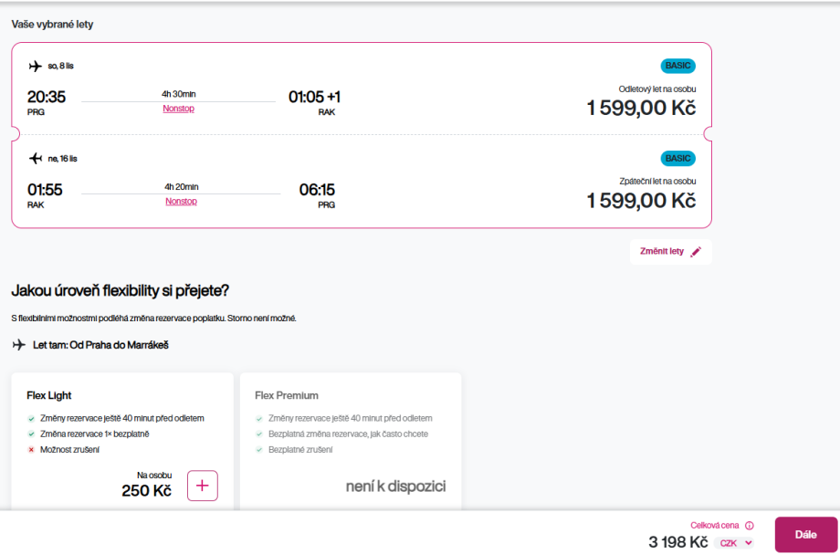Open the Nonstop link for RAK to PRG flight
The image size is (840, 554).
pos(181,201)
